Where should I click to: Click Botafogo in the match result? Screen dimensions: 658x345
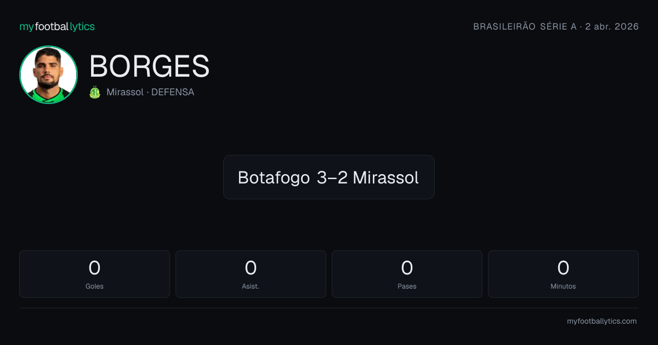274,177
